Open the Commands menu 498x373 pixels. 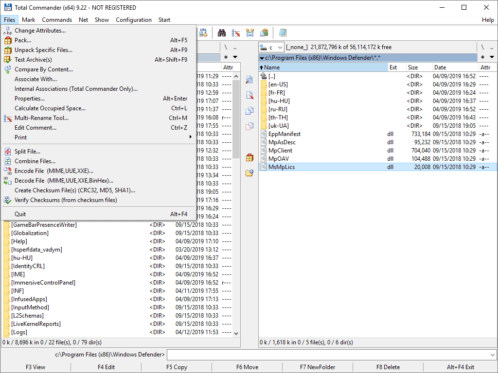(x=57, y=19)
